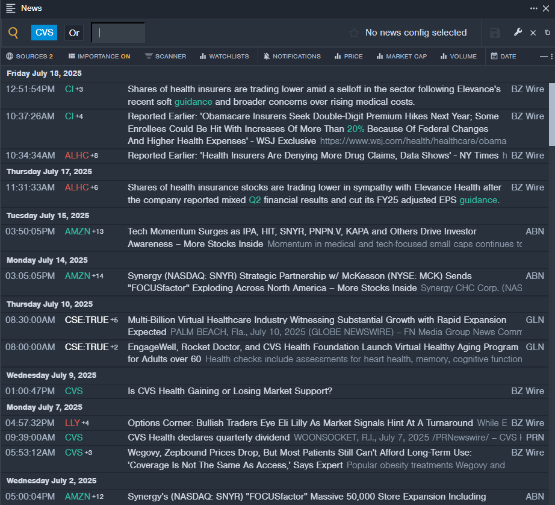Open the Watchlists filter
The width and height of the screenshot is (555, 505).
(225, 57)
